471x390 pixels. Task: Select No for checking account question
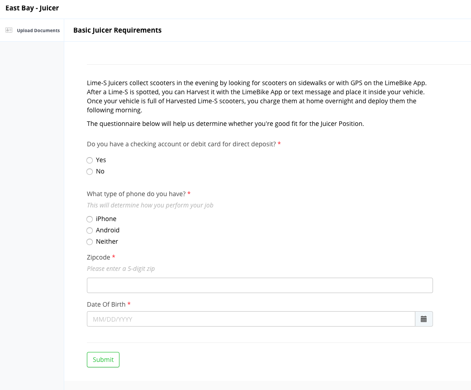point(90,172)
